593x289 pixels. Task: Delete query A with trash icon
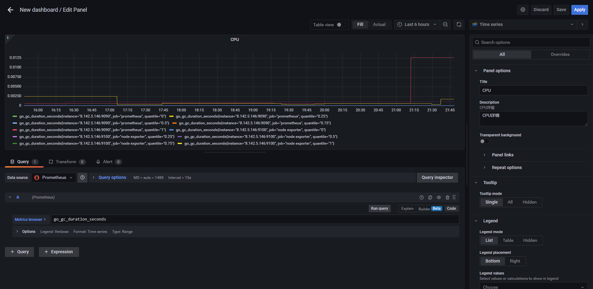(x=448, y=197)
